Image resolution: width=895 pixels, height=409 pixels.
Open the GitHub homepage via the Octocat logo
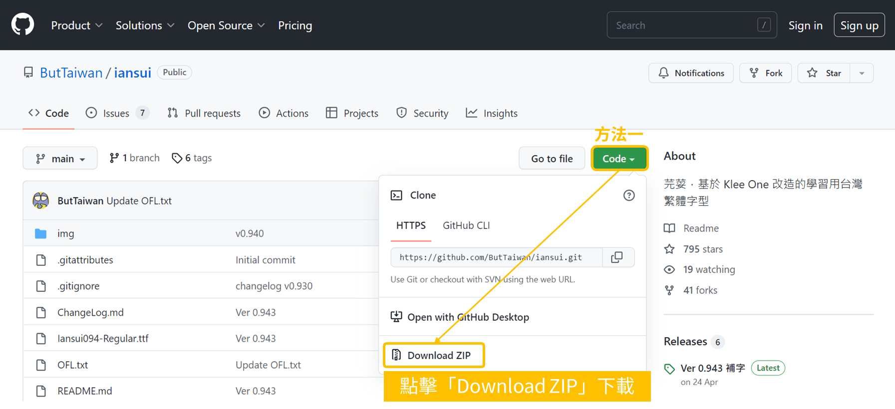22,24
